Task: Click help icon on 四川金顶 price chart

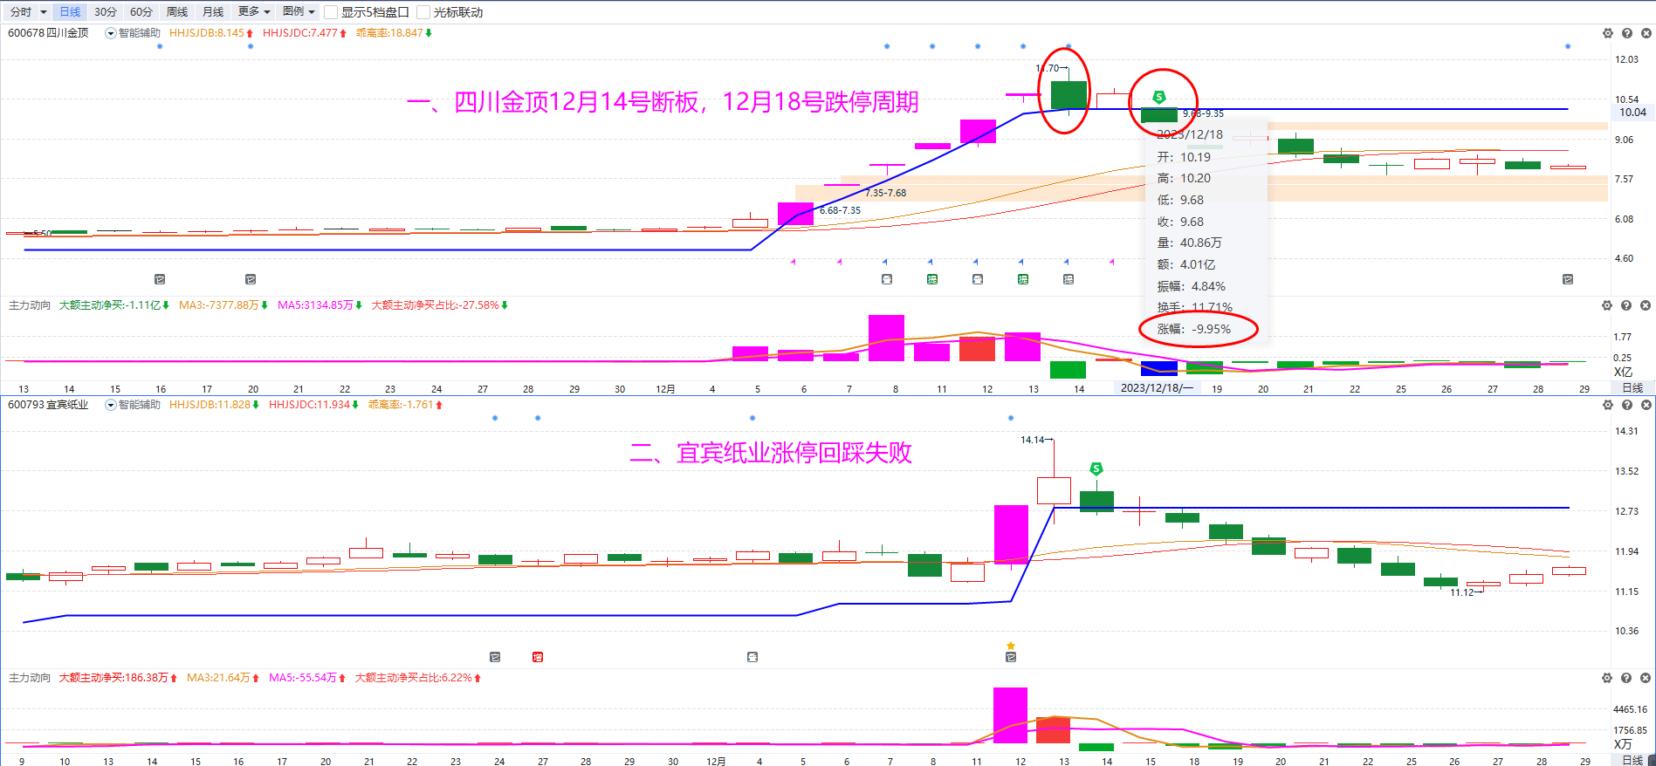Action: coord(1626,33)
